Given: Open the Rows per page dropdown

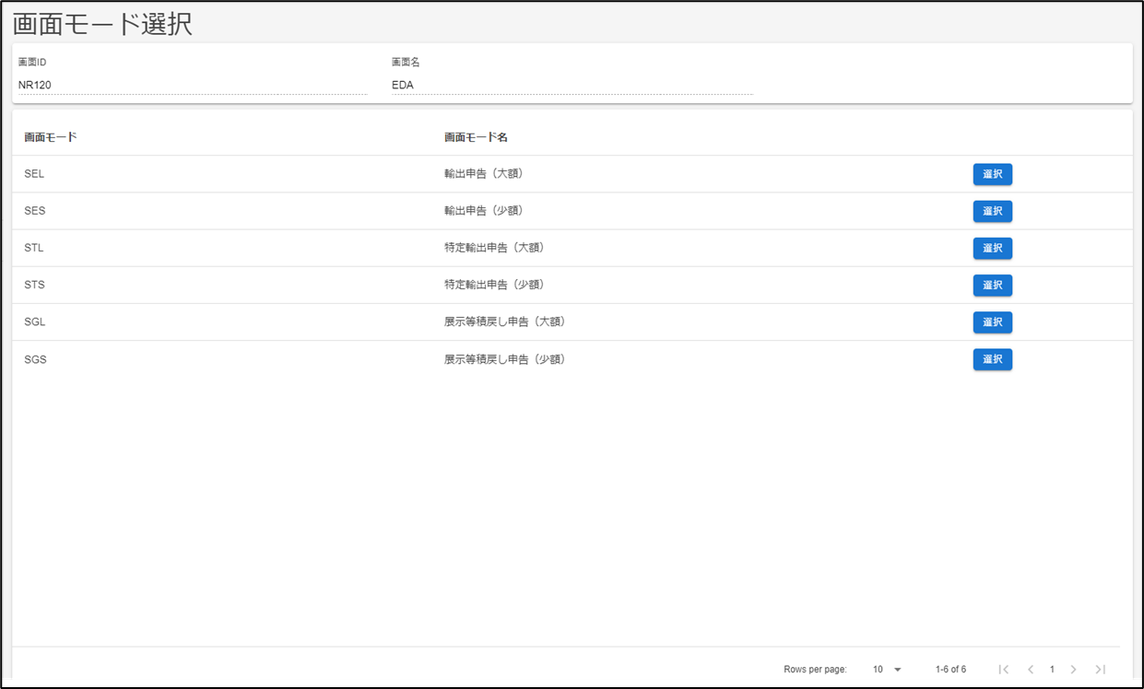Looking at the screenshot, I should [887, 670].
